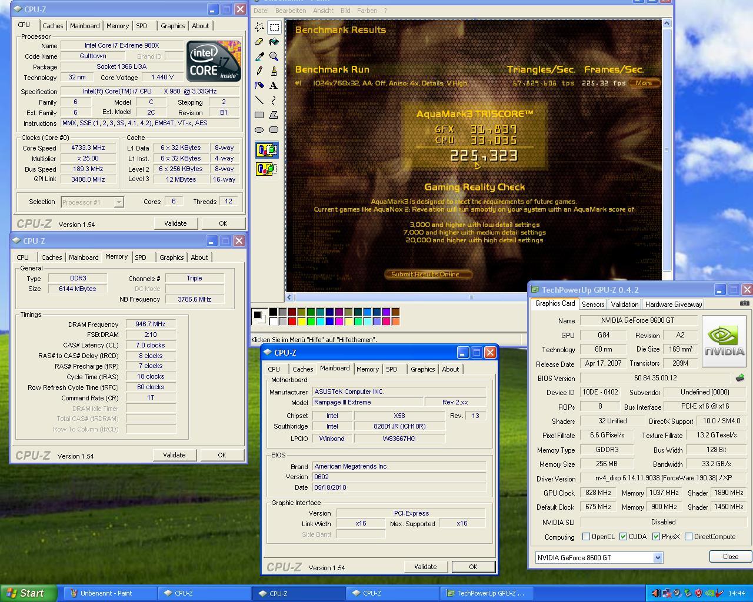753x602 pixels.
Task: Switch to Caches tab in top CPU-Z window
Action: point(52,26)
